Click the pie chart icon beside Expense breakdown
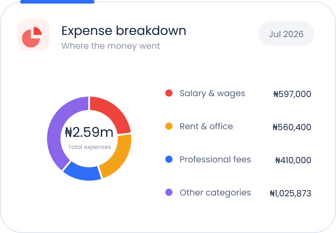 34,35
